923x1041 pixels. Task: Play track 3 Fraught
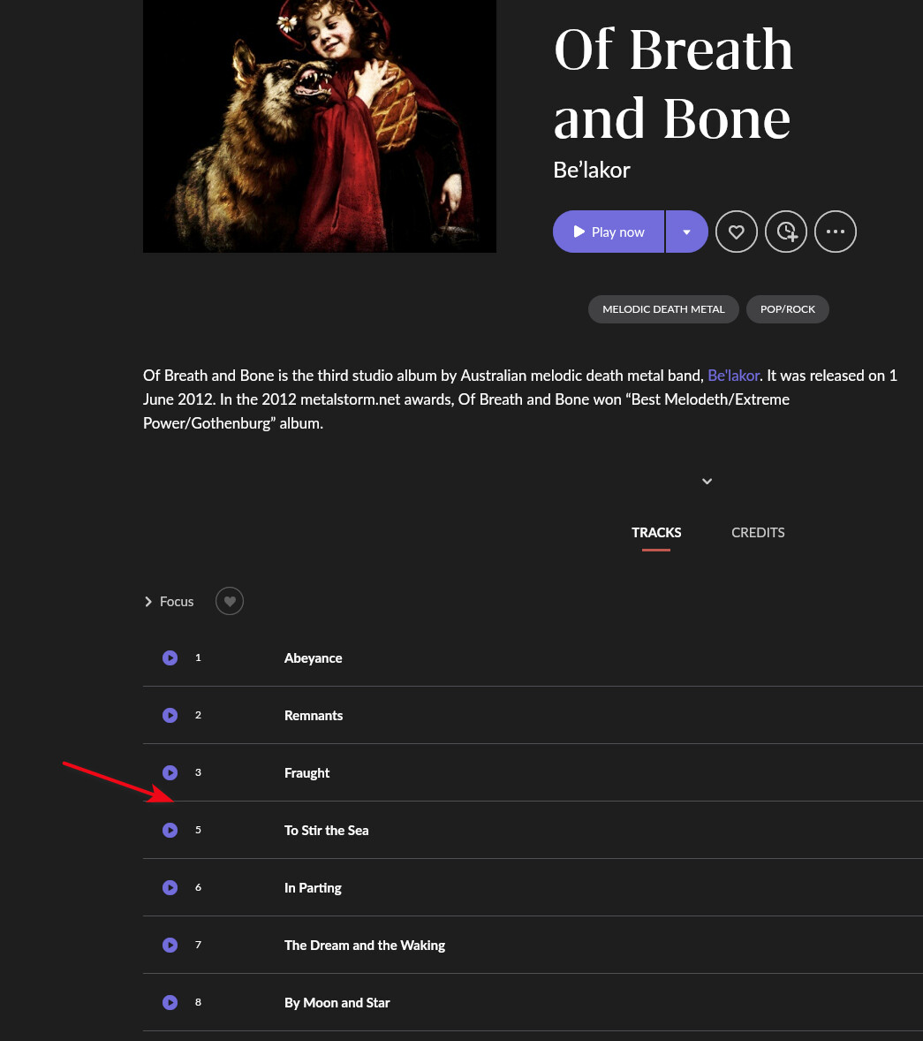coord(170,772)
